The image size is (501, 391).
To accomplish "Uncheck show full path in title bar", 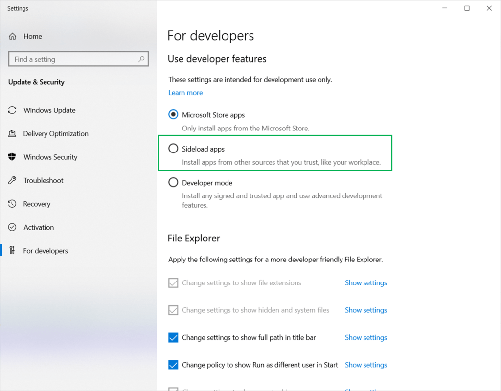I will [173, 338].
